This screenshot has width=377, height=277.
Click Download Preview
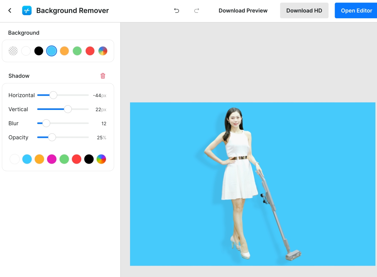tap(243, 11)
